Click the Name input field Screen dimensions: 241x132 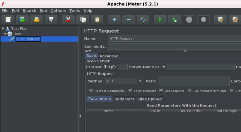[x=175, y=39]
